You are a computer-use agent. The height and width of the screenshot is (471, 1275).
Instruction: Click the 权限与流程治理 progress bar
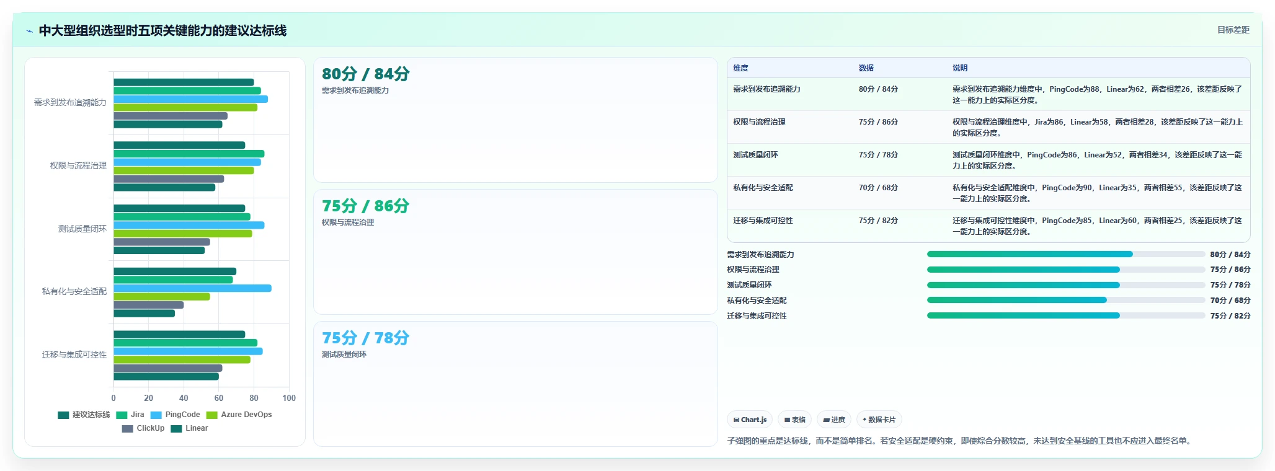1066,270
